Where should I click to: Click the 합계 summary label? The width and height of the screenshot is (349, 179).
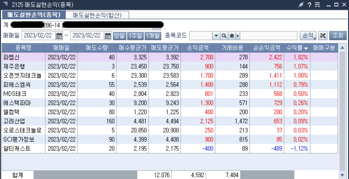17,175
